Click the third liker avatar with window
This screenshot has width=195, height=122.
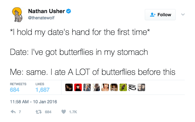(x=87, y=87)
